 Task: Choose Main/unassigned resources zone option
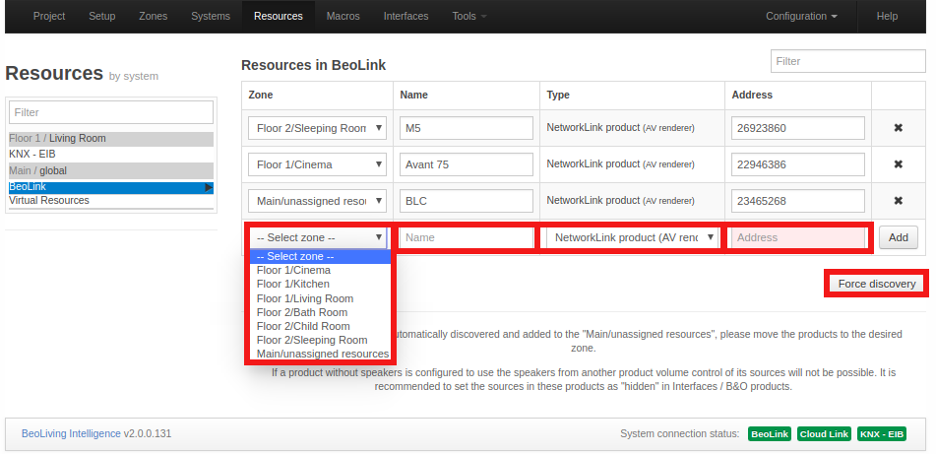pyautogui.click(x=321, y=354)
